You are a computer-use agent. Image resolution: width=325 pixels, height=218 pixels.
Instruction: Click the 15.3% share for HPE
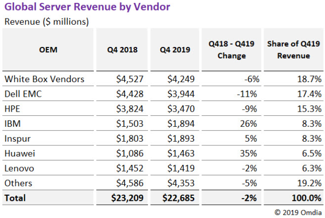coord(309,109)
